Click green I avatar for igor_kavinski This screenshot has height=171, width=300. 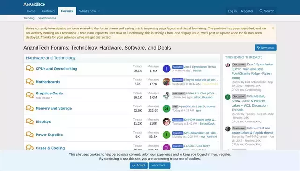(x=166, y=135)
